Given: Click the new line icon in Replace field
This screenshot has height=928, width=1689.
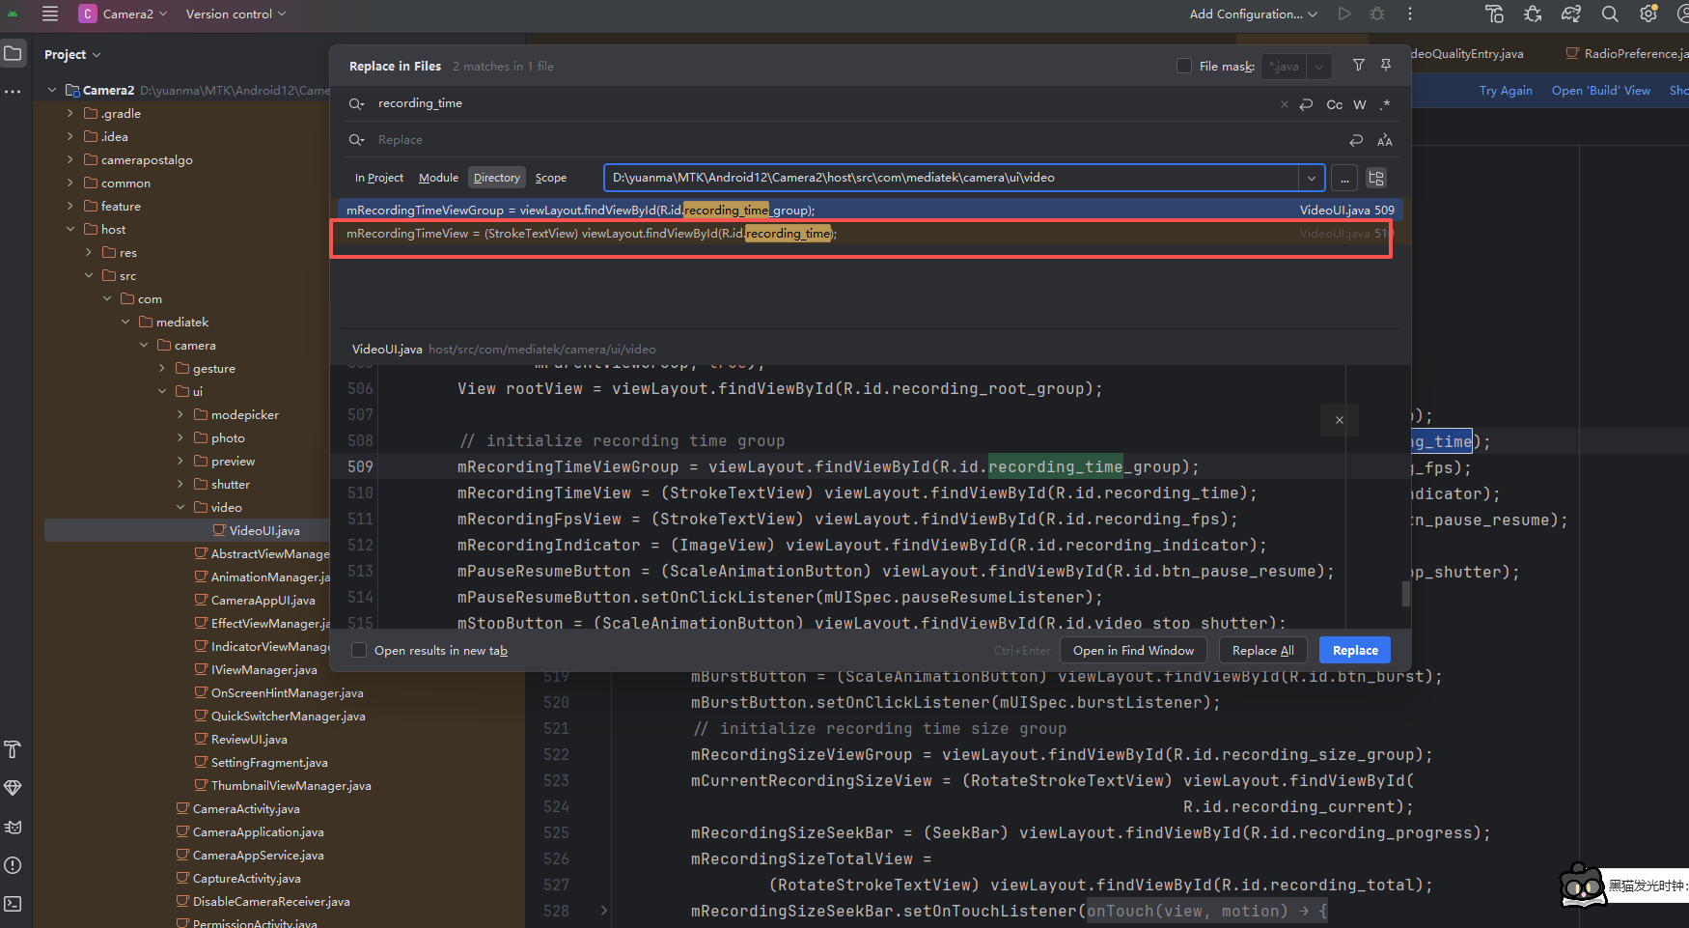Looking at the screenshot, I should (x=1356, y=140).
